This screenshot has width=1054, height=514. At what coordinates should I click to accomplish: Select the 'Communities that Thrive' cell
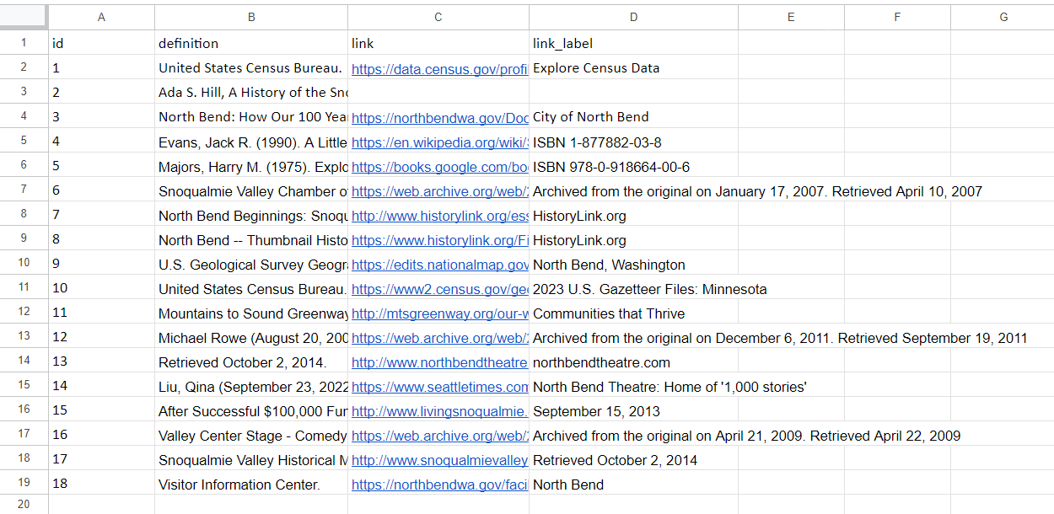pyautogui.click(x=634, y=313)
